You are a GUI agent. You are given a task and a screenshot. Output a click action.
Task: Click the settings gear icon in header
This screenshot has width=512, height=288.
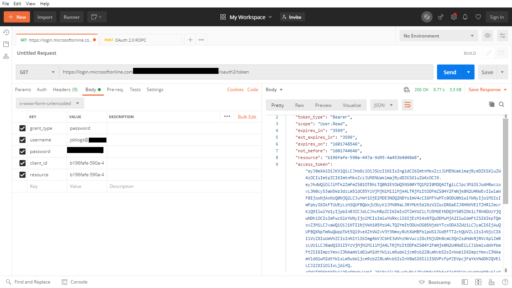pyautogui.click(x=454, y=17)
